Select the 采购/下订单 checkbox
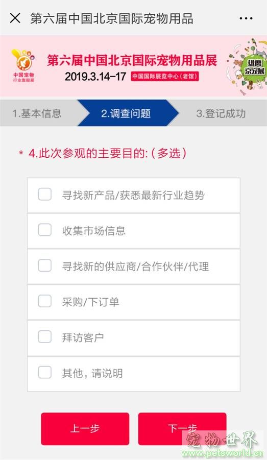This screenshot has height=460, width=267. (x=44, y=301)
